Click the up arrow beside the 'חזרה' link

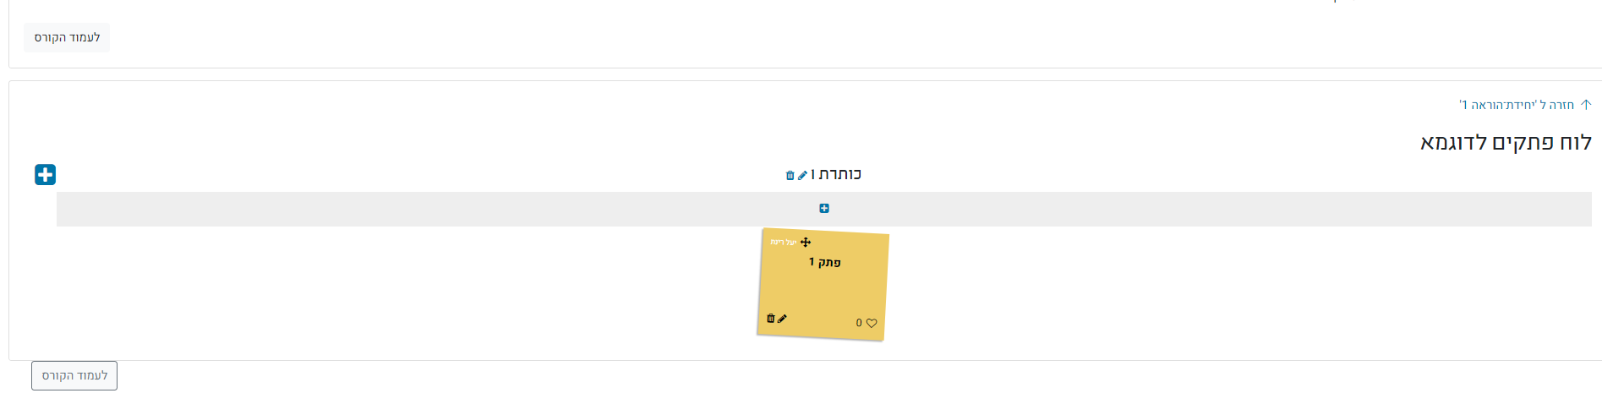1586,105
